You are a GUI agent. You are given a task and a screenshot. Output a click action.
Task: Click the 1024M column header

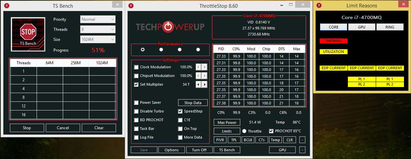point(102,63)
